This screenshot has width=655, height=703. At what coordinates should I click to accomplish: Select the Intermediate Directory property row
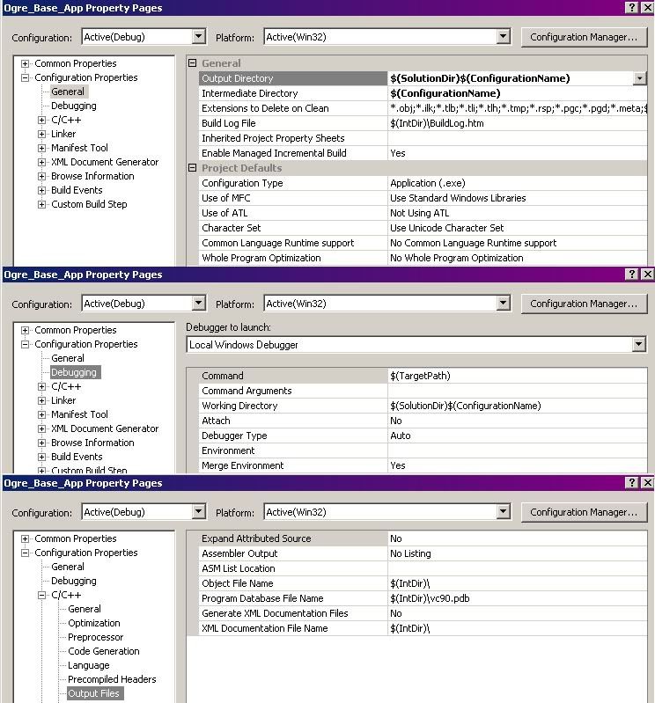click(423, 93)
